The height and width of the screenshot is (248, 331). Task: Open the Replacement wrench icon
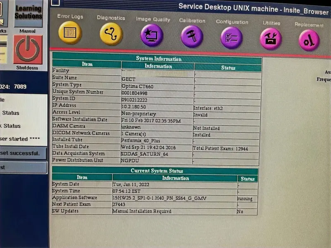(x=309, y=41)
